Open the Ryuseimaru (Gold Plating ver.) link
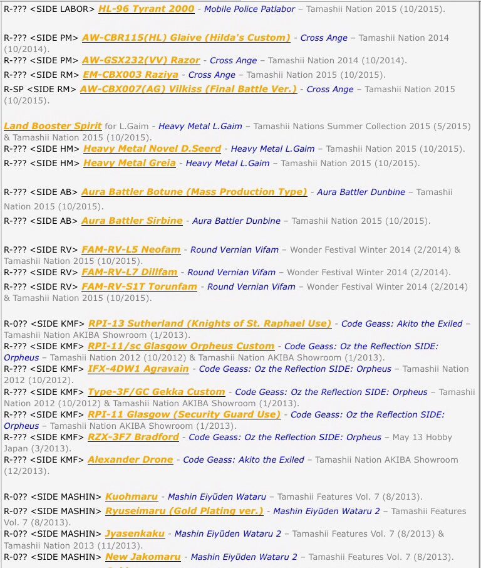Viewport: 481px width, 568px height. 184,511
